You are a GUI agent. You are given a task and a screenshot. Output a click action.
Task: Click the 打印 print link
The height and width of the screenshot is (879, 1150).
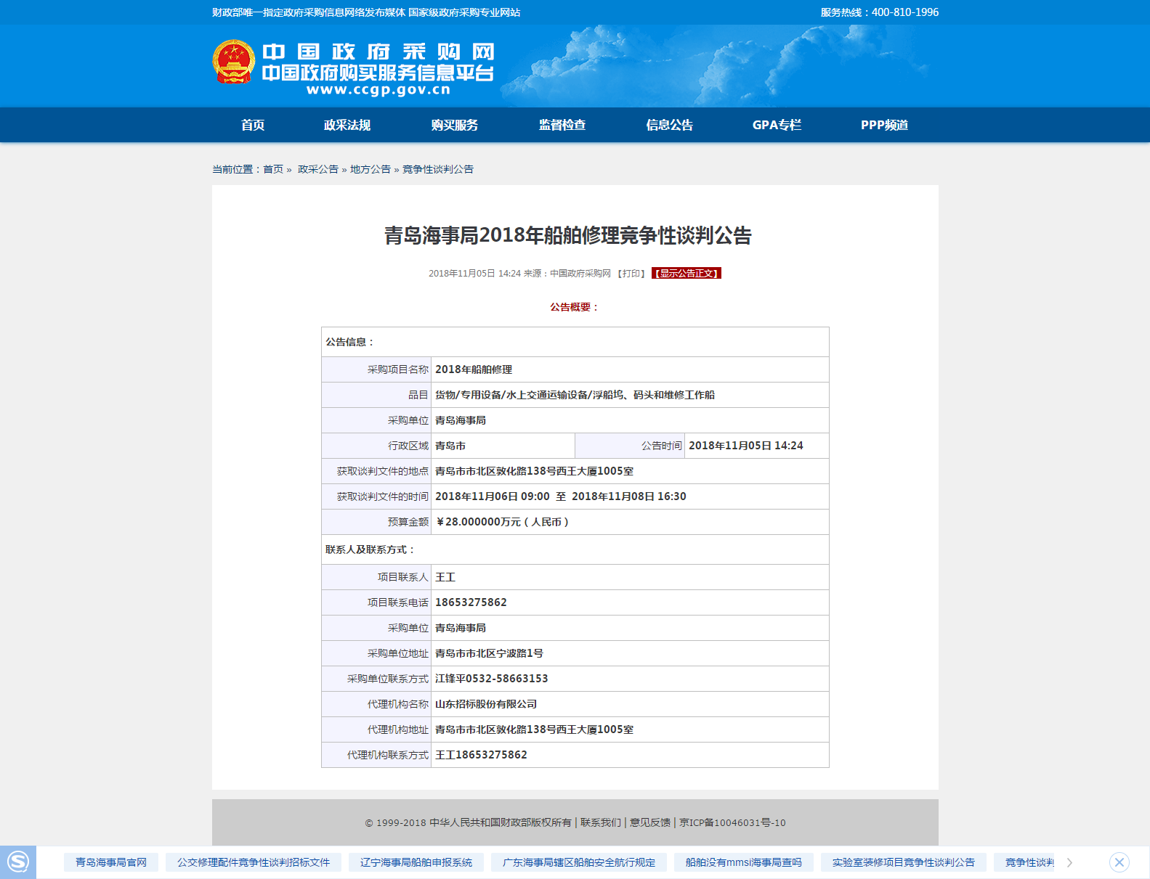pos(631,274)
